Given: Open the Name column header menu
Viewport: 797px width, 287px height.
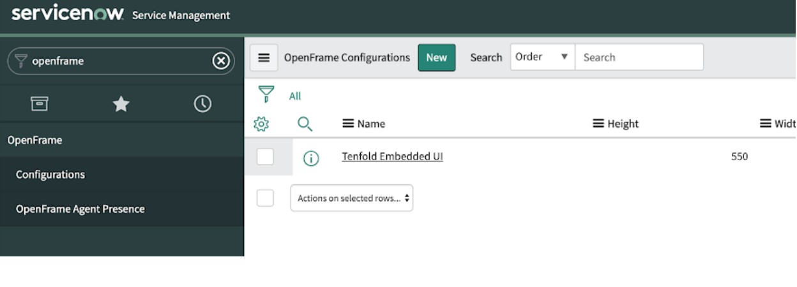Looking at the screenshot, I should [x=349, y=124].
